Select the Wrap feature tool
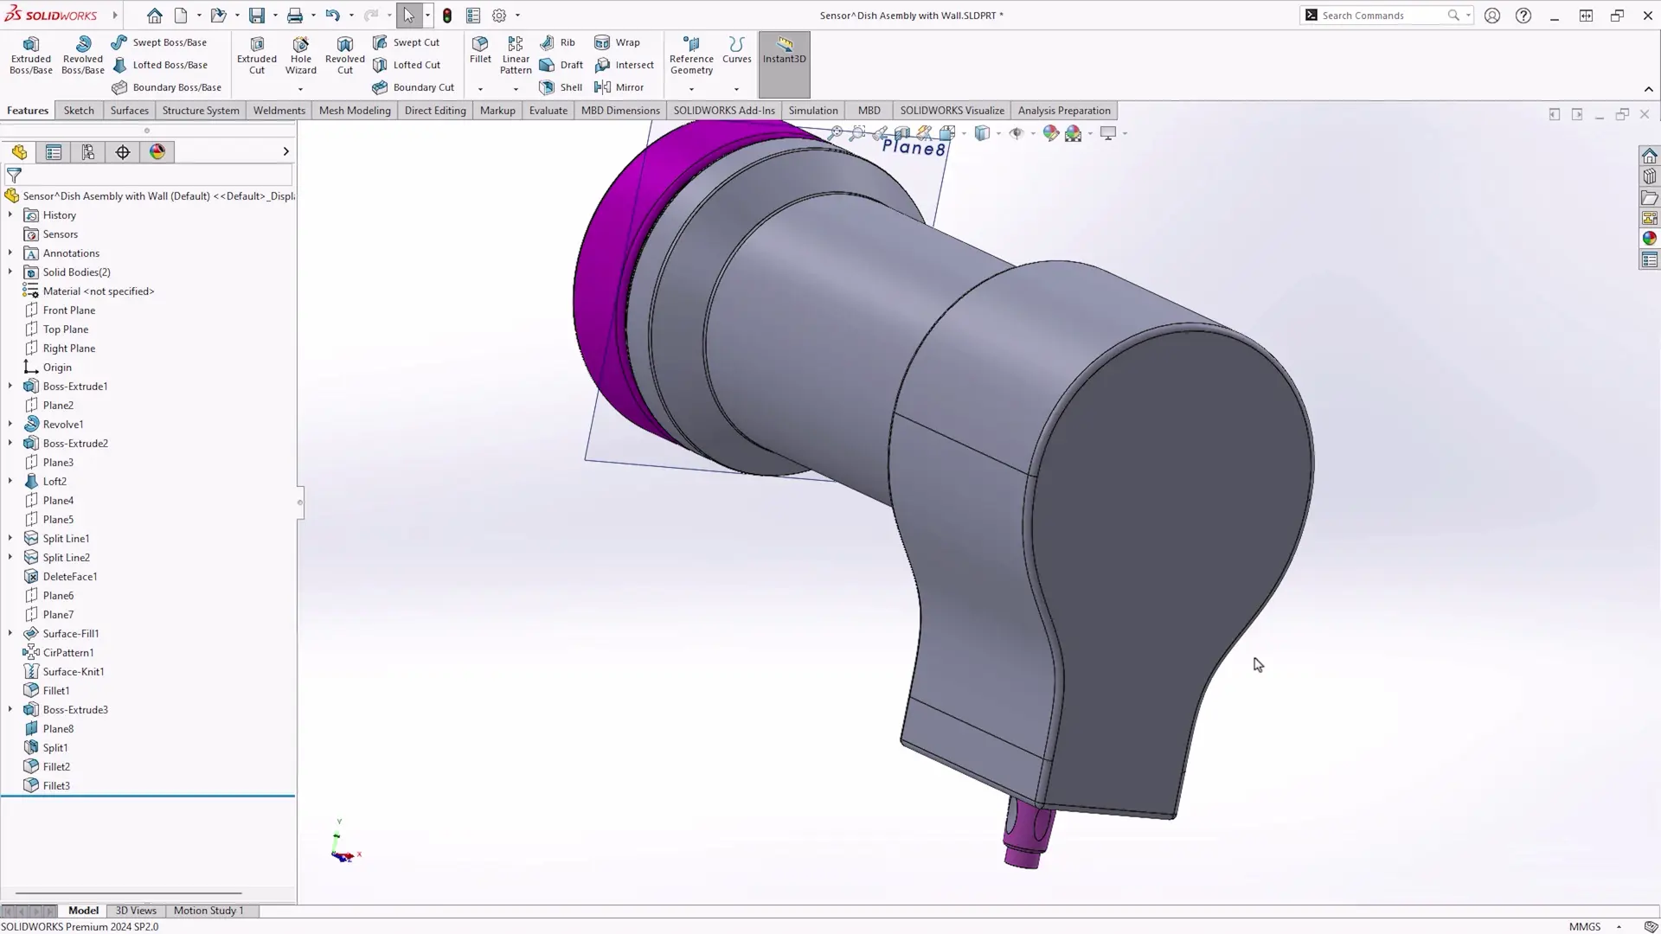 (x=618, y=42)
